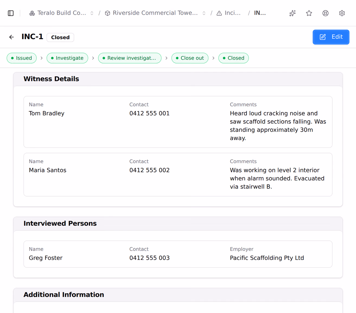The image size is (356, 313).
Task: Click the contact number 0412 555 001
Action: 150,113
